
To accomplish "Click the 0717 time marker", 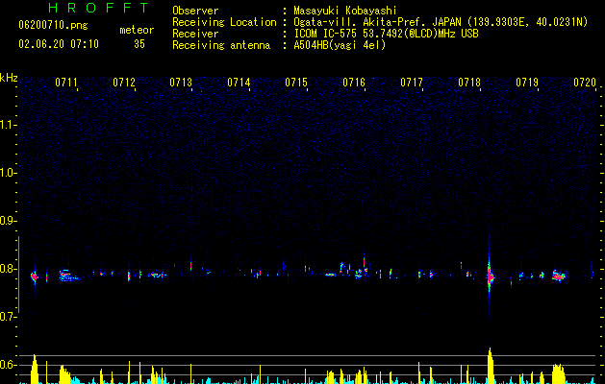I will [x=412, y=82].
